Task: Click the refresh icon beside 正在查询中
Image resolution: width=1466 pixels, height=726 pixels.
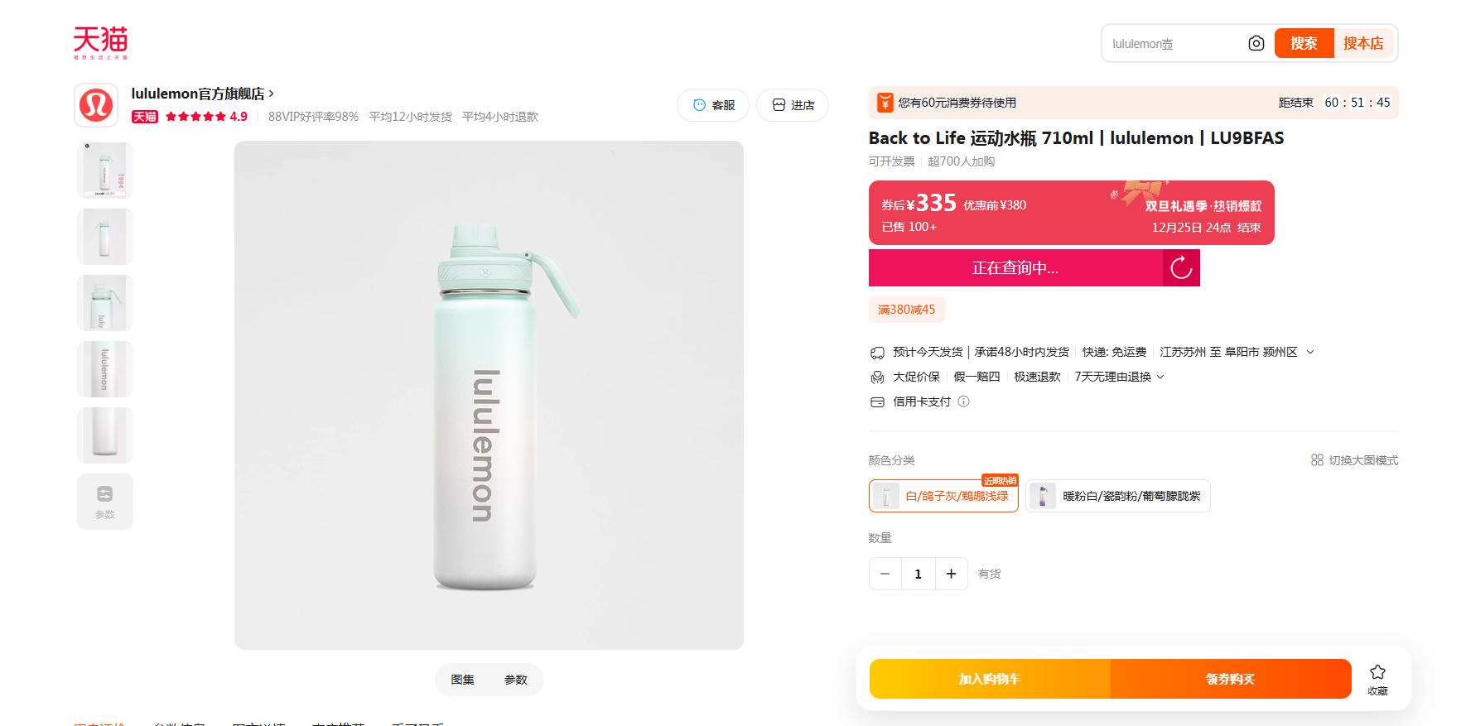Action: click(1181, 267)
